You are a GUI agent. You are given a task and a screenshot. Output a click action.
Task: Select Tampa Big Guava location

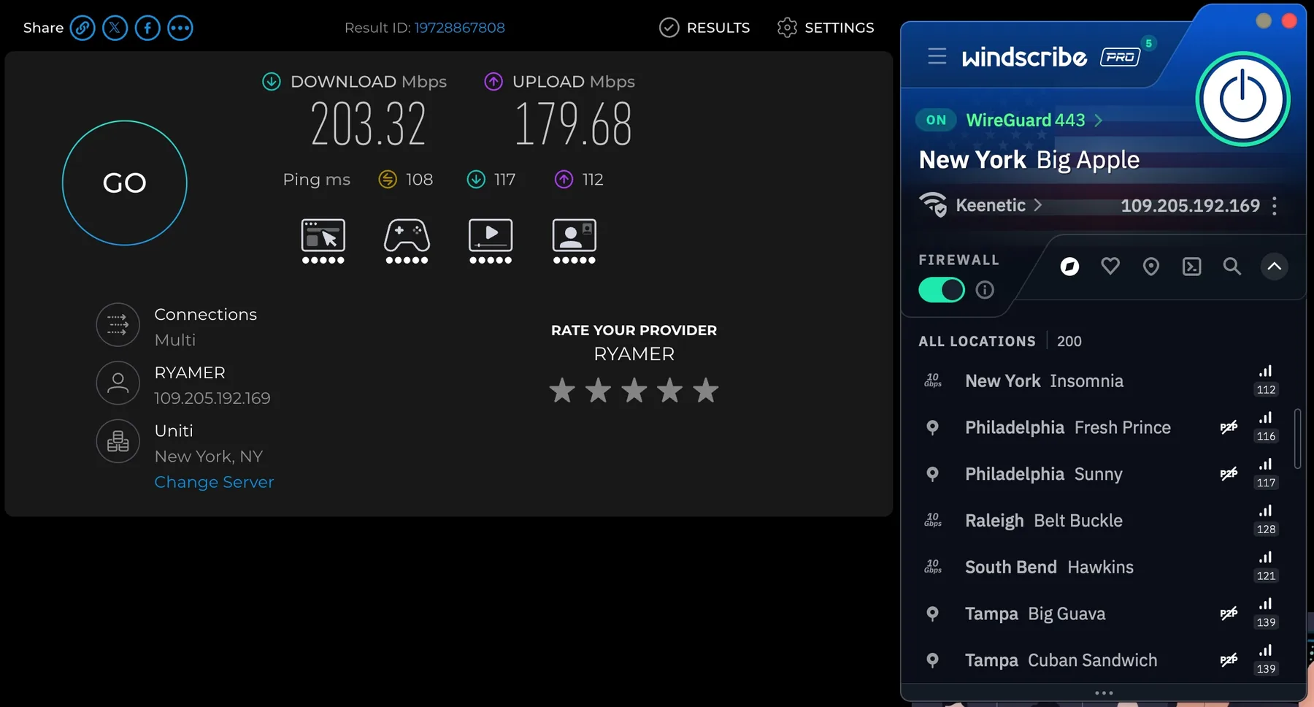pos(1101,614)
